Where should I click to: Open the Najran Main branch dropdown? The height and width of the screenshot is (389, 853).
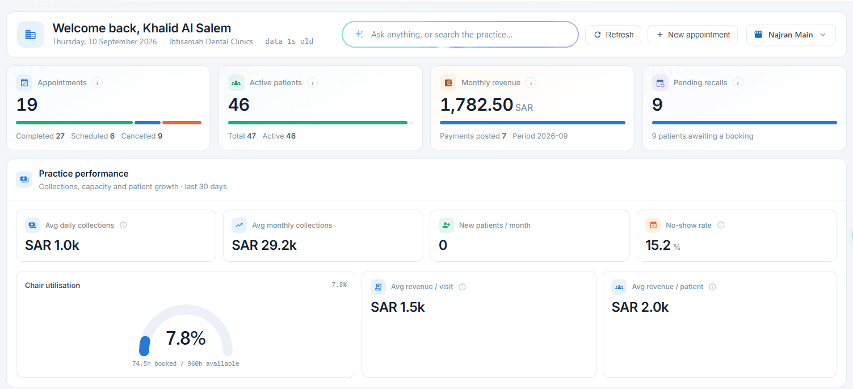tap(791, 35)
